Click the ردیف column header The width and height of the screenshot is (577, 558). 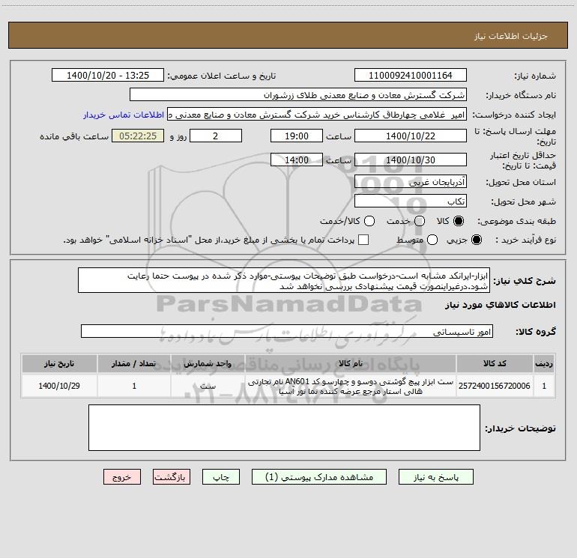click(544, 363)
